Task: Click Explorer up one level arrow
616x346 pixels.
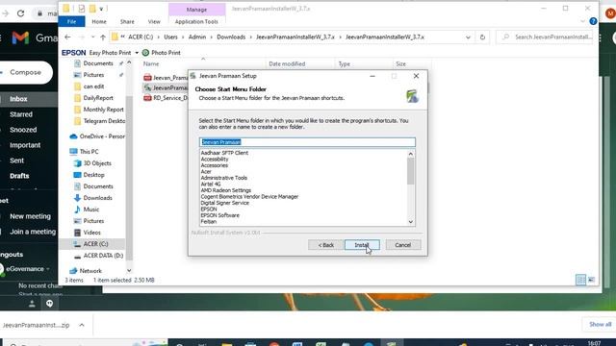Action: tap(103, 37)
